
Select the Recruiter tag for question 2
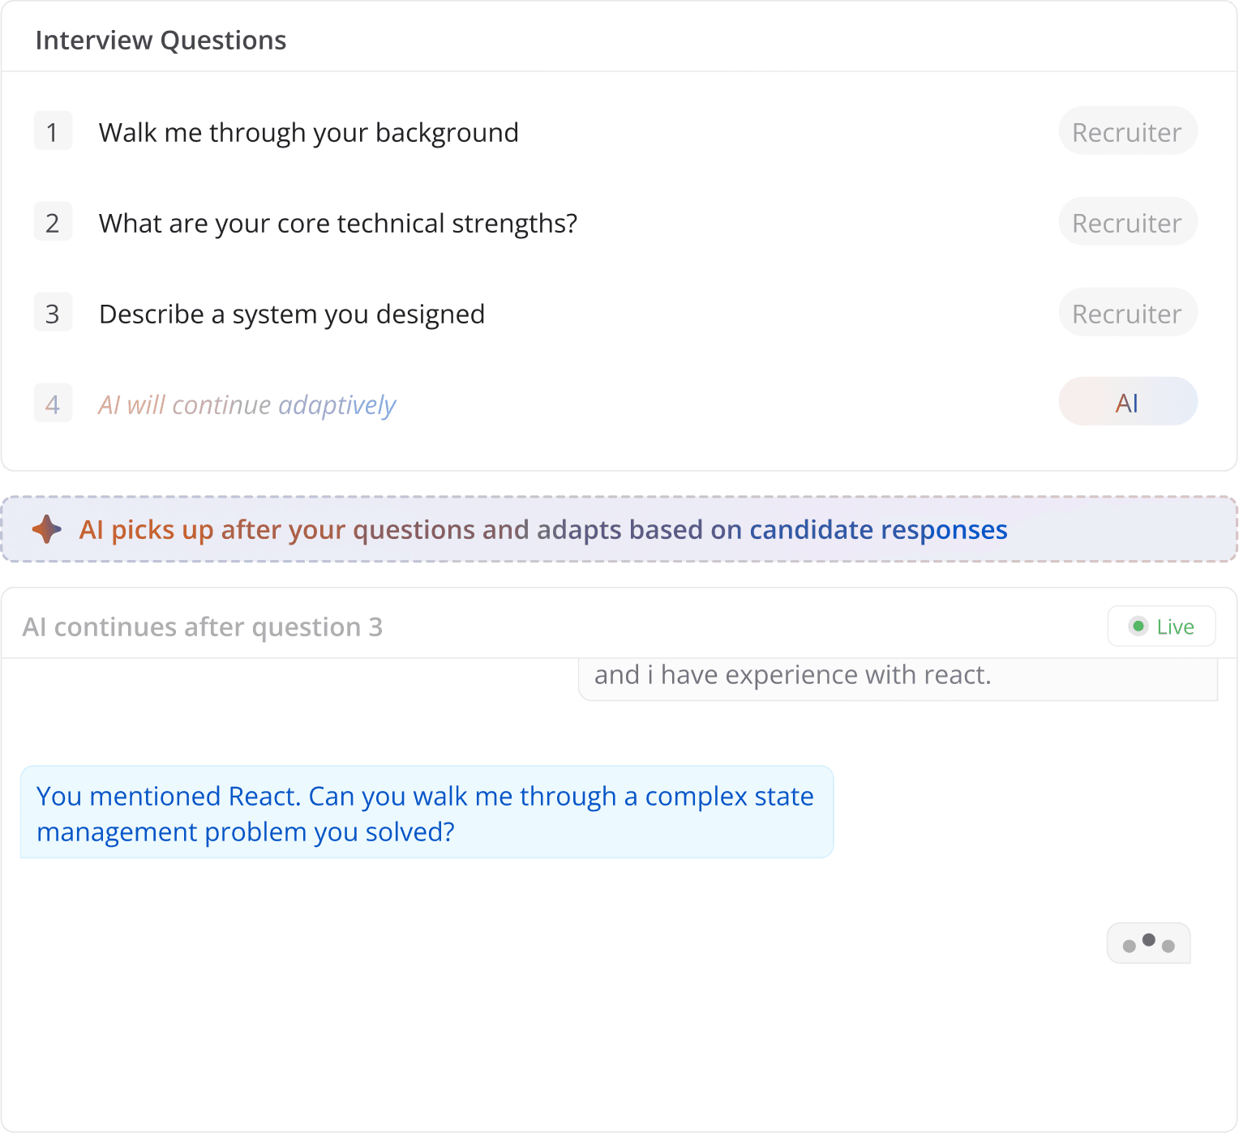click(x=1128, y=222)
